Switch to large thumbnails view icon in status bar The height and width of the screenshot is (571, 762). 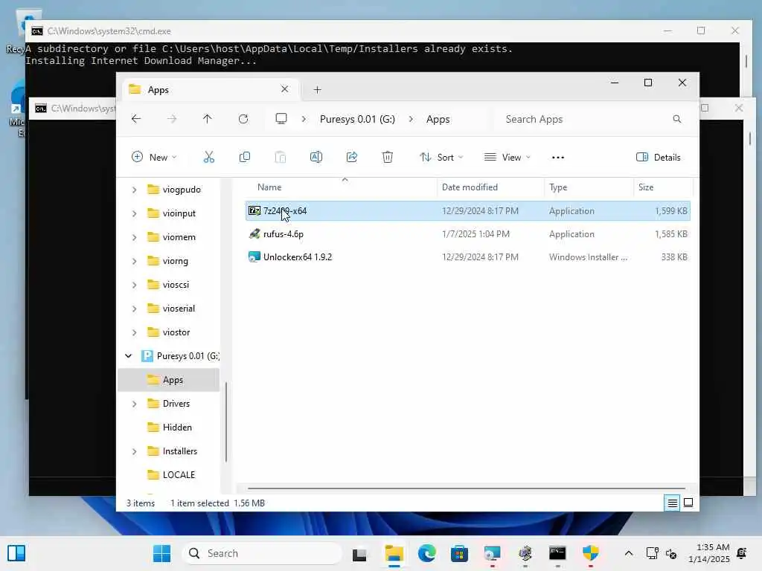pyautogui.click(x=688, y=503)
